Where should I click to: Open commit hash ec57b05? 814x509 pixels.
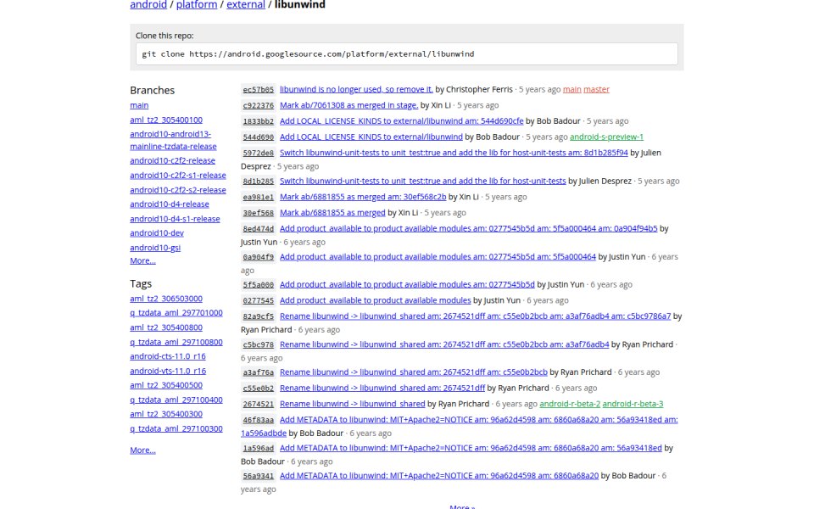[258, 89]
